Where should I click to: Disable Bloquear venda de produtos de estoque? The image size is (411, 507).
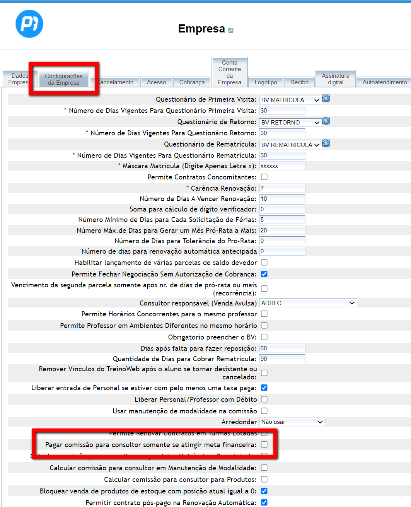click(x=264, y=491)
